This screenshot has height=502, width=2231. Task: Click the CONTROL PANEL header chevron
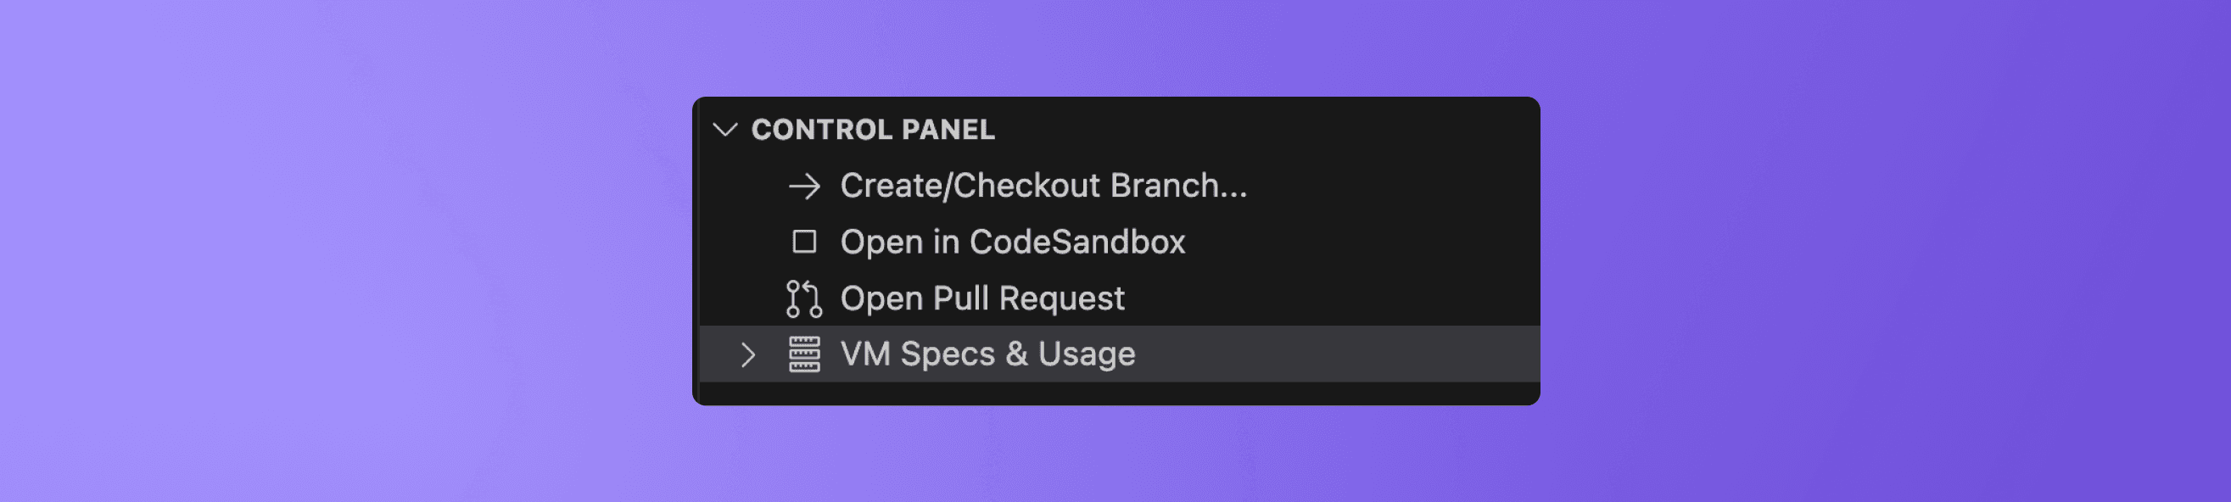724,130
